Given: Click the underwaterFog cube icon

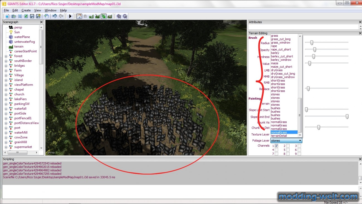Looking at the screenshot, I should point(11,42).
